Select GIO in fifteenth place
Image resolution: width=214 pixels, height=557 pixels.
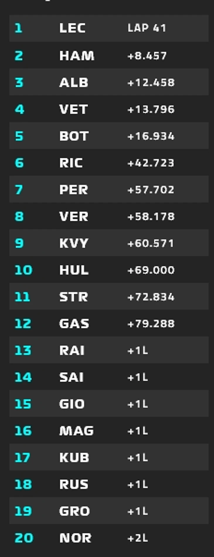point(72,404)
